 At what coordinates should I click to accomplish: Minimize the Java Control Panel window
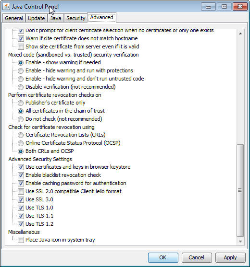(x=208, y=7)
